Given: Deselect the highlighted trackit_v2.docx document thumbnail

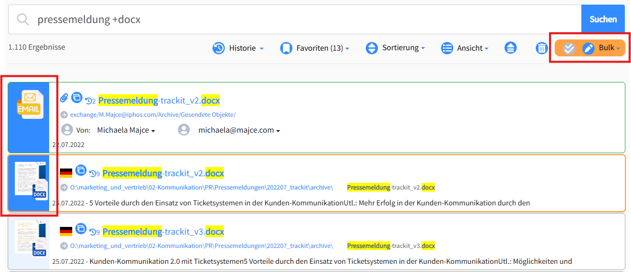Looking at the screenshot, I should pos(29,182).
